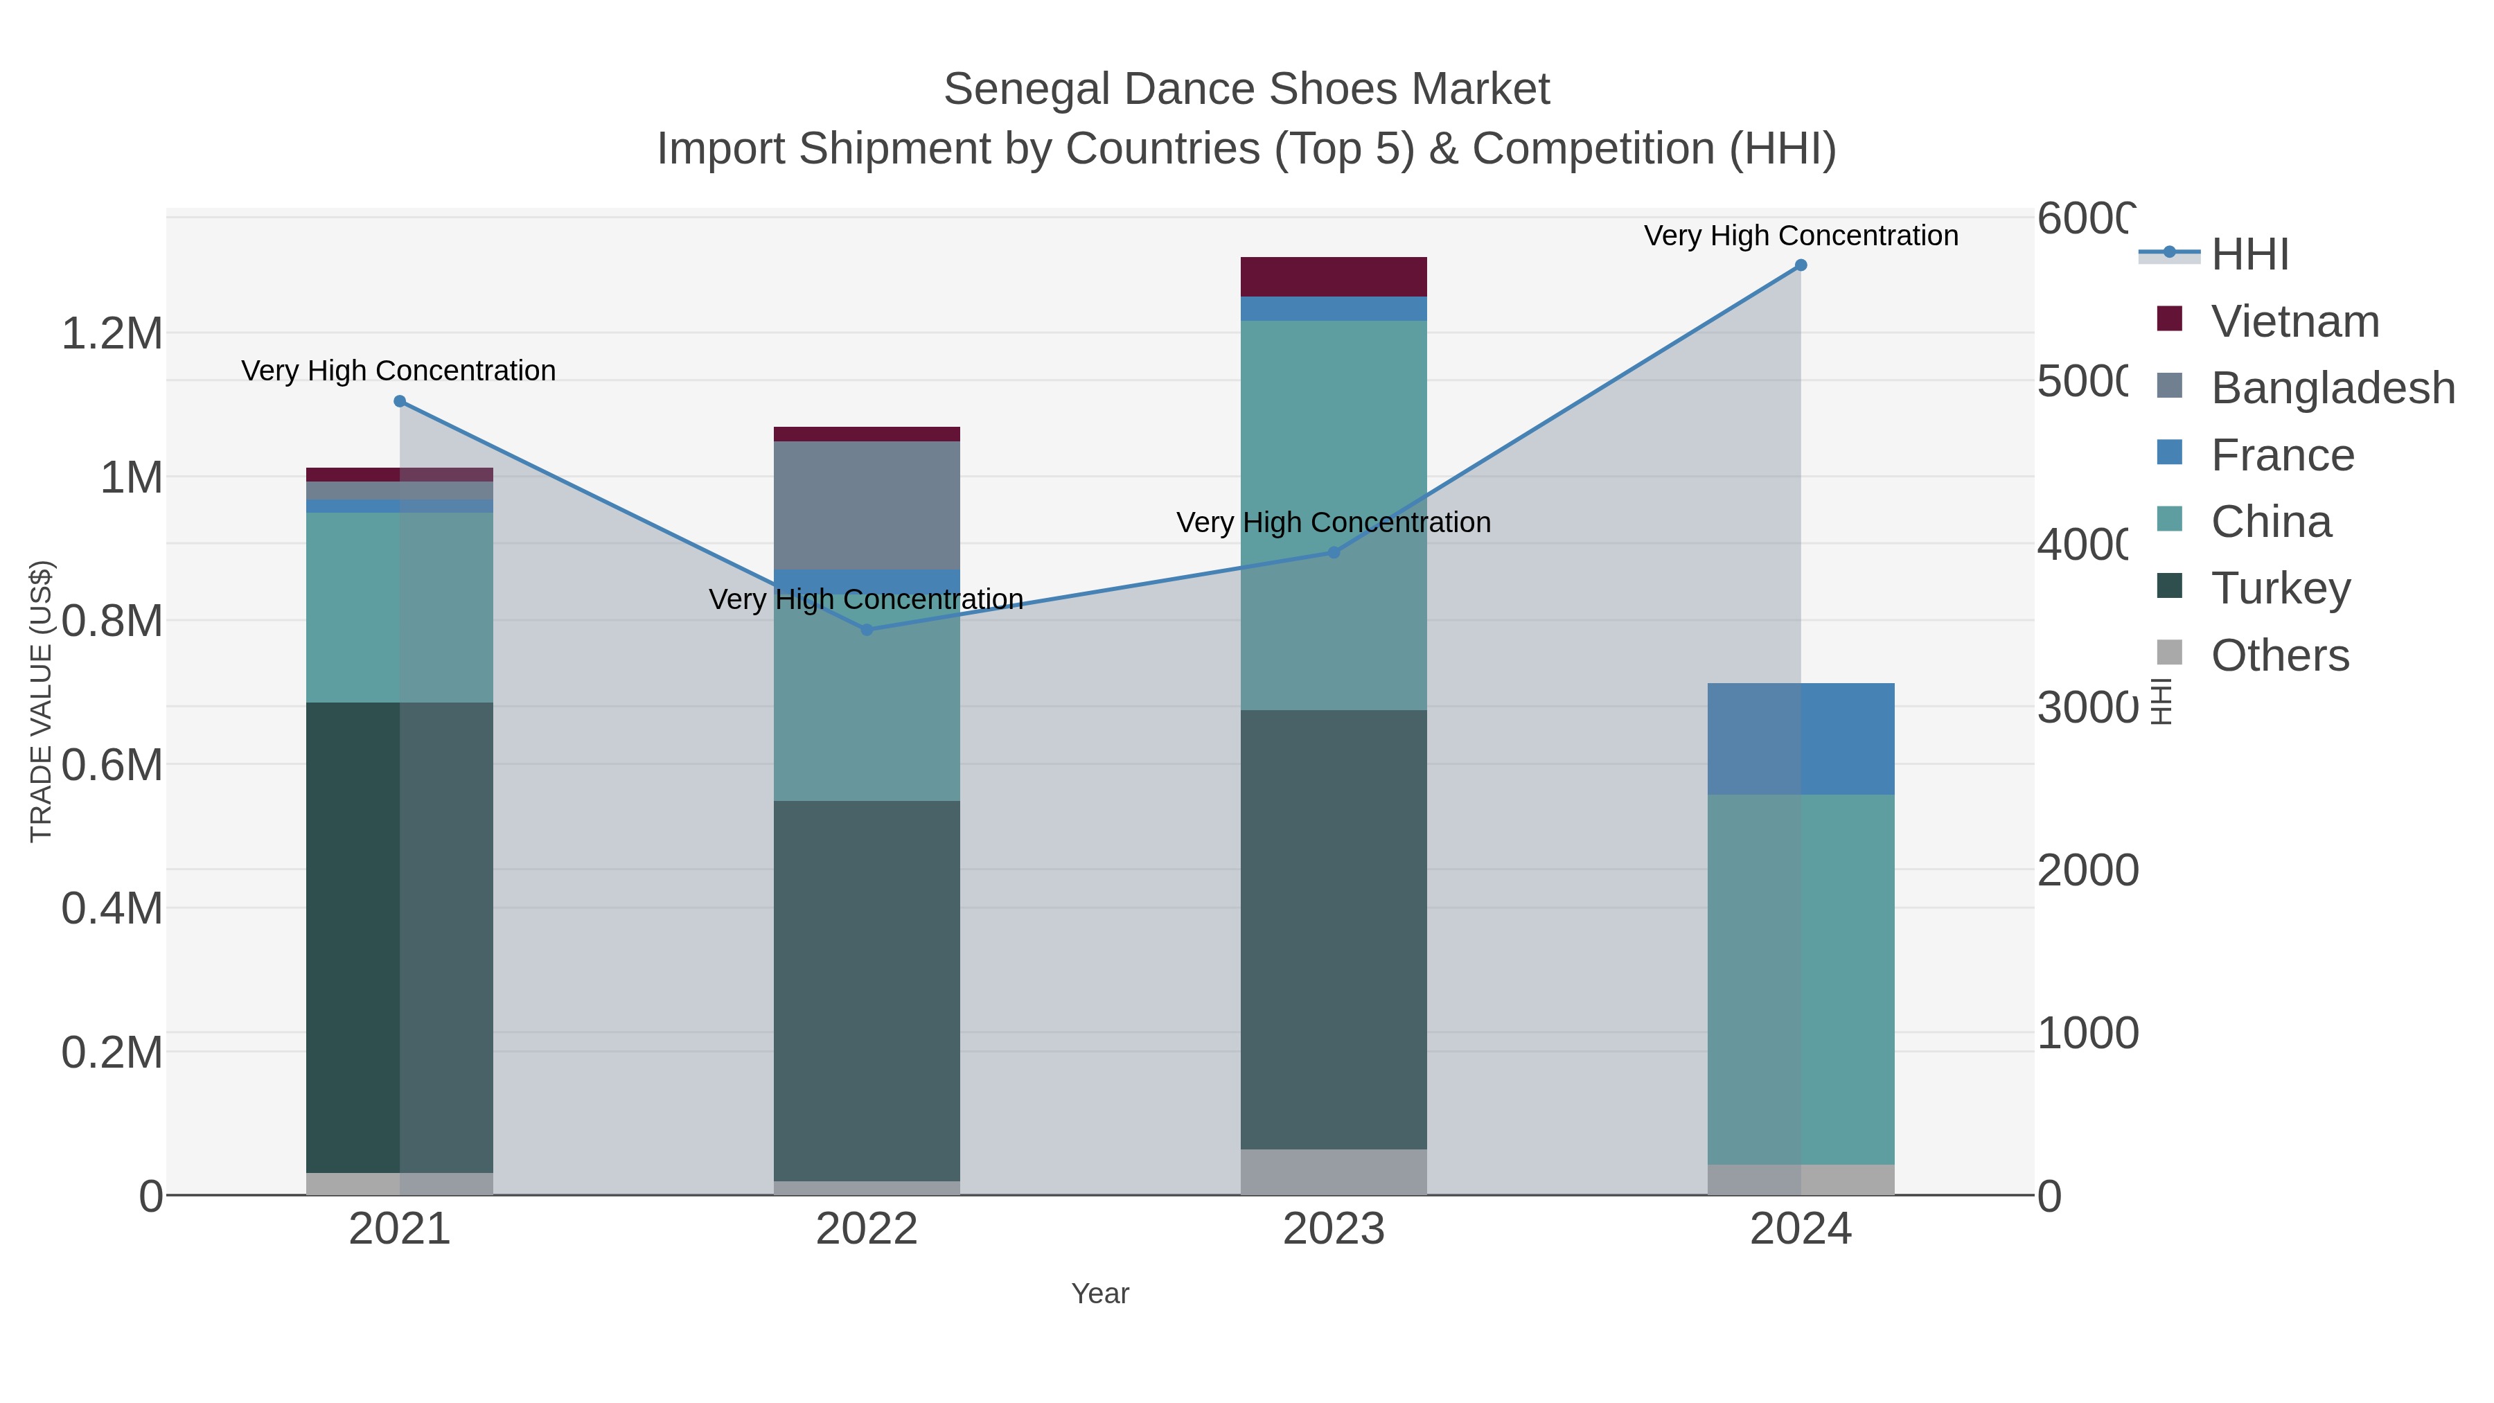Click the 2000 HHI axis tick label
Screen dimensions: 2494x1403
click(2087, 870)
